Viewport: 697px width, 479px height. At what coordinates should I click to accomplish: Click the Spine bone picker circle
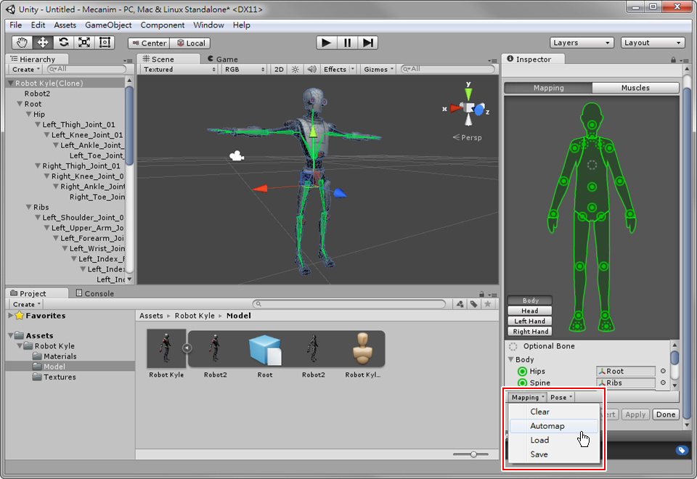[x=663, y=382]
